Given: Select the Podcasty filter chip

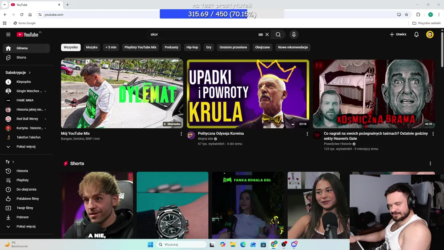Looking at the screenshot, I should (171, 47).
